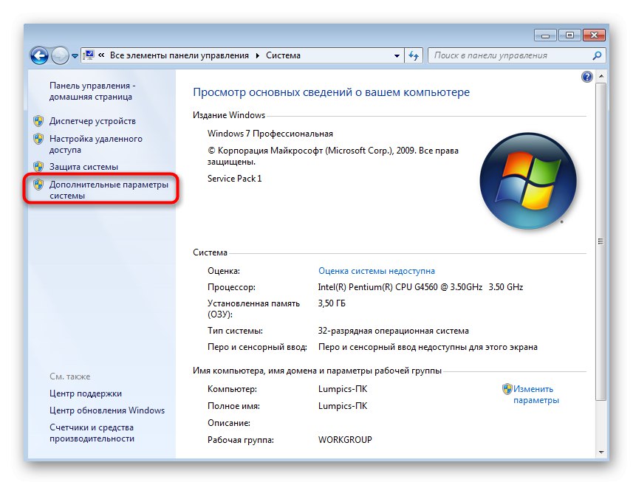Click shield icon beside 'Дополнительные параметры системы'
This screenshot has height=485, width=633.
click(x=38, y=185)
